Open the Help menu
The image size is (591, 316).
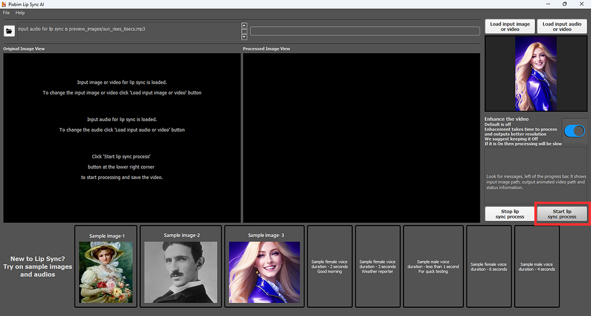pos(20,12)
